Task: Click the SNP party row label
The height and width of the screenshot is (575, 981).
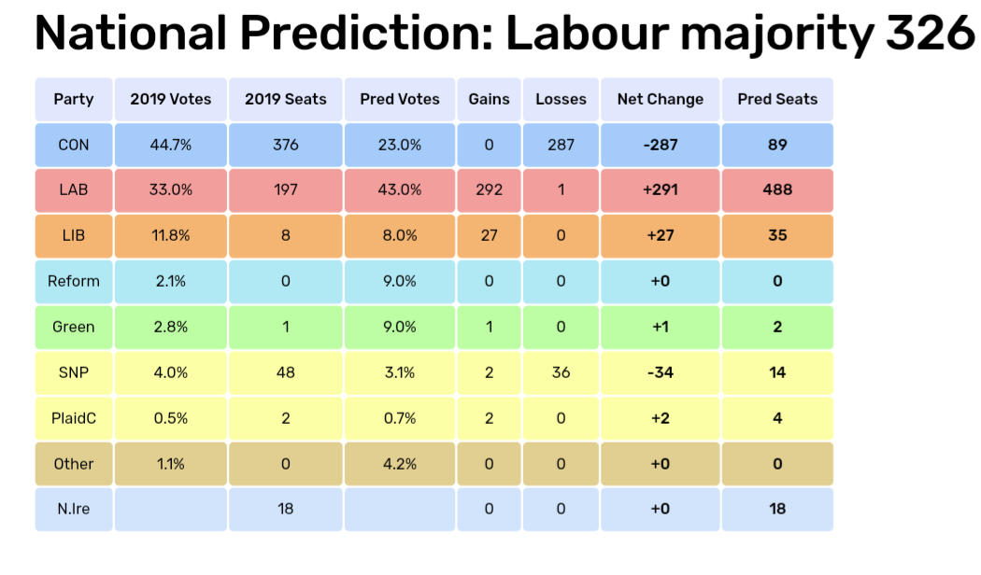Action: click(x=74, y=372)
